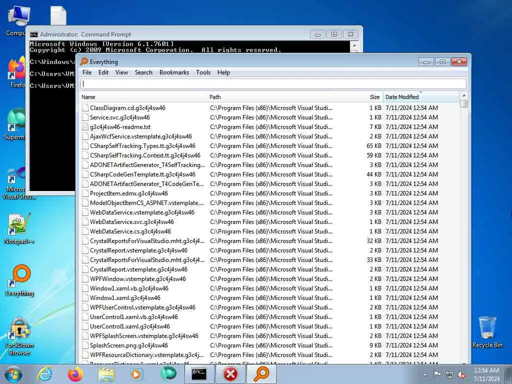Switch to Command Prompt taskbar button

click(x=199, y=374)
